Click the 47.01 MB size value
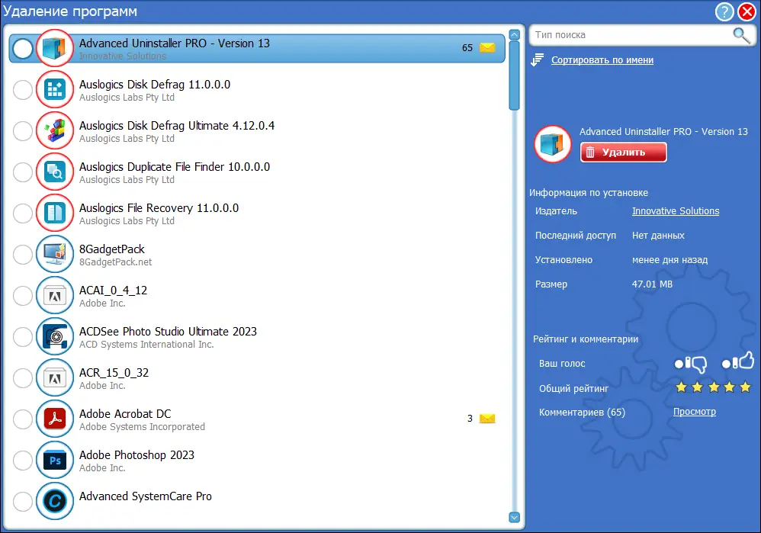The width and height of the screenshot is (761, 533). pyautogui.click(x=652, y=284)
